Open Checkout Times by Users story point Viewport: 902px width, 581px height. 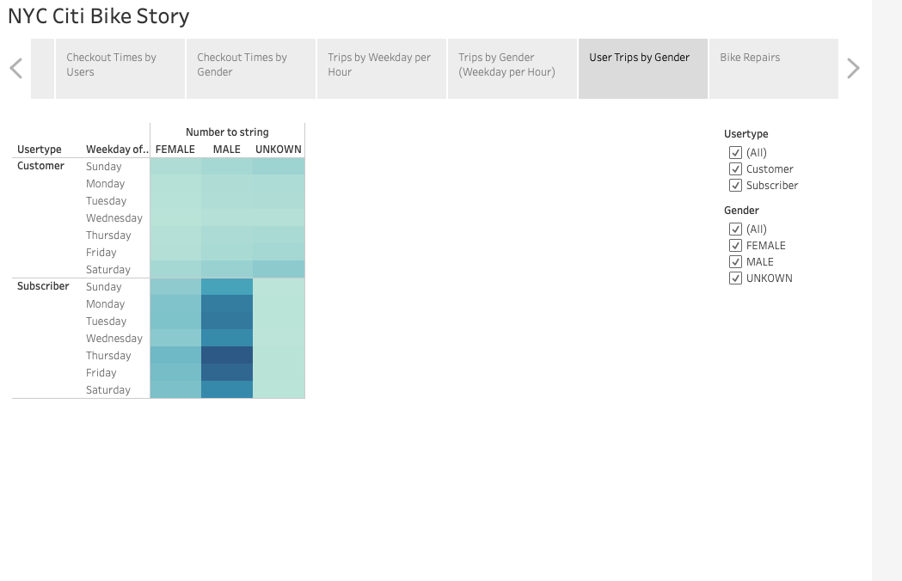[120, 69]
